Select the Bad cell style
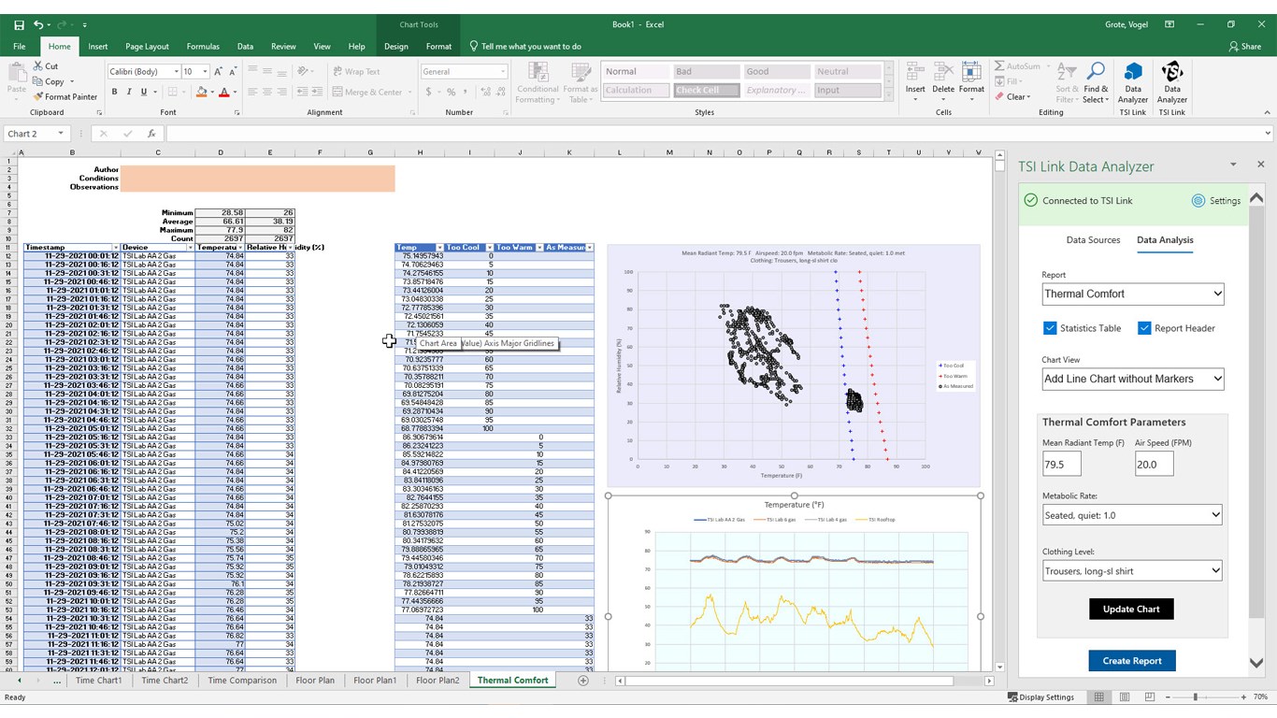 tap(706, 71)
